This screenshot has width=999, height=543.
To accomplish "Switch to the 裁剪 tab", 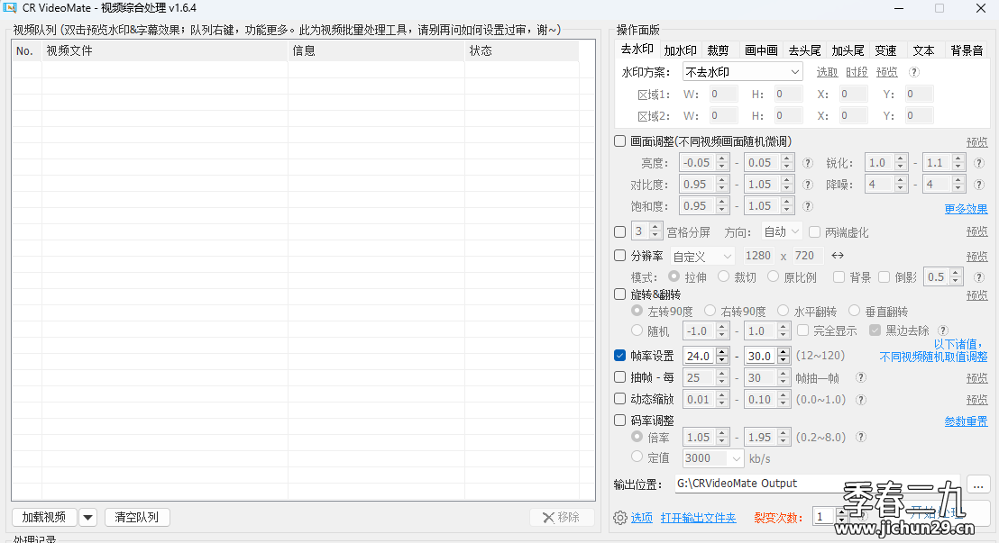I will [718, 50].
